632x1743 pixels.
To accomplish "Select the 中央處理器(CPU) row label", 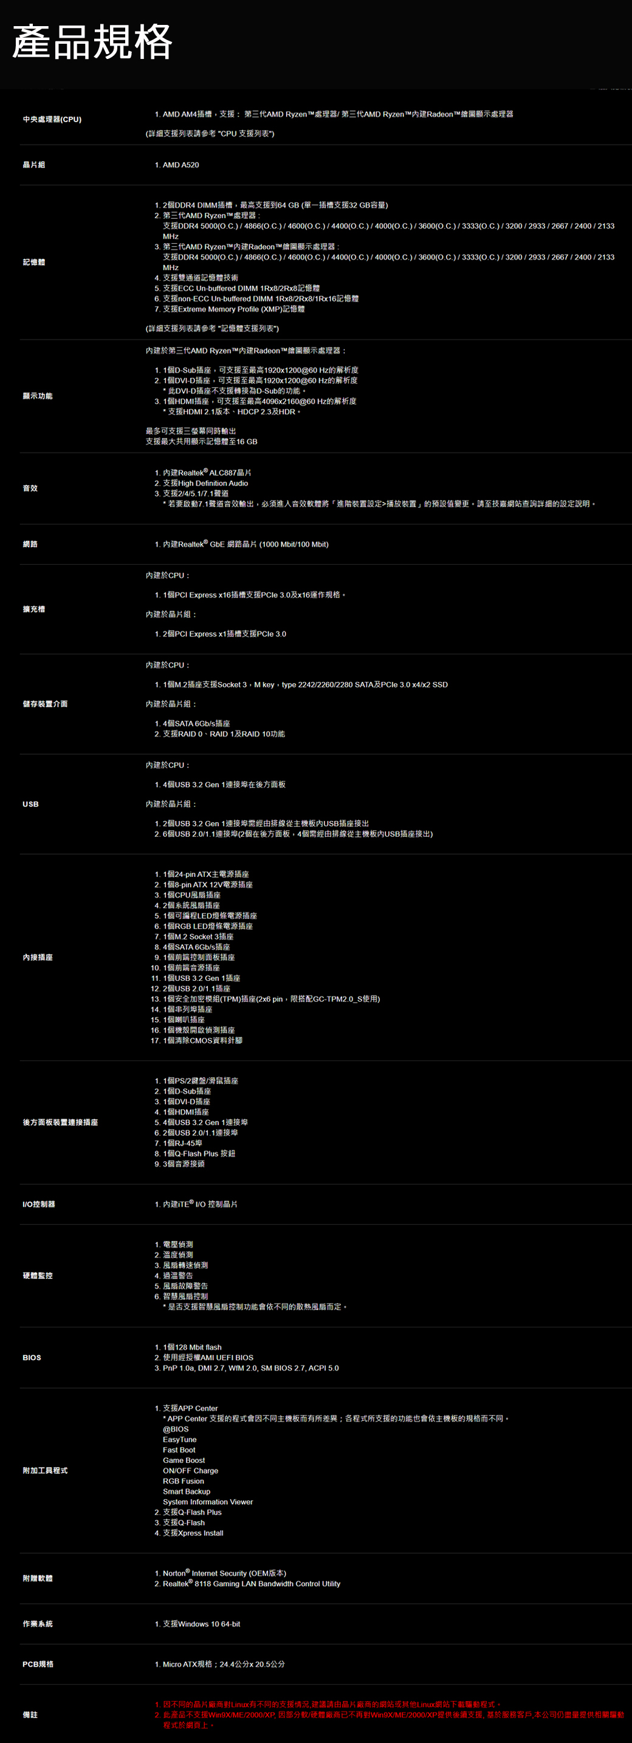I will [x=52, y=120].
